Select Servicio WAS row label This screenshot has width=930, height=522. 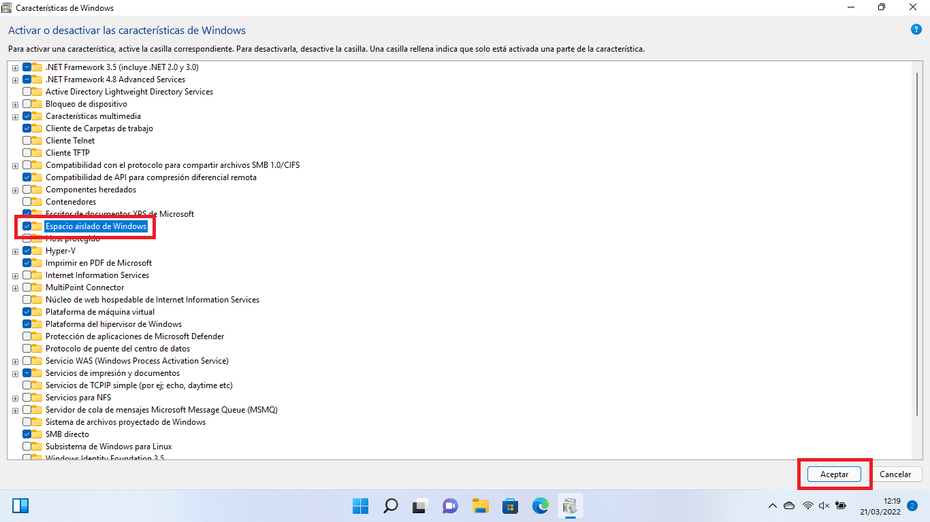point(137,361)
